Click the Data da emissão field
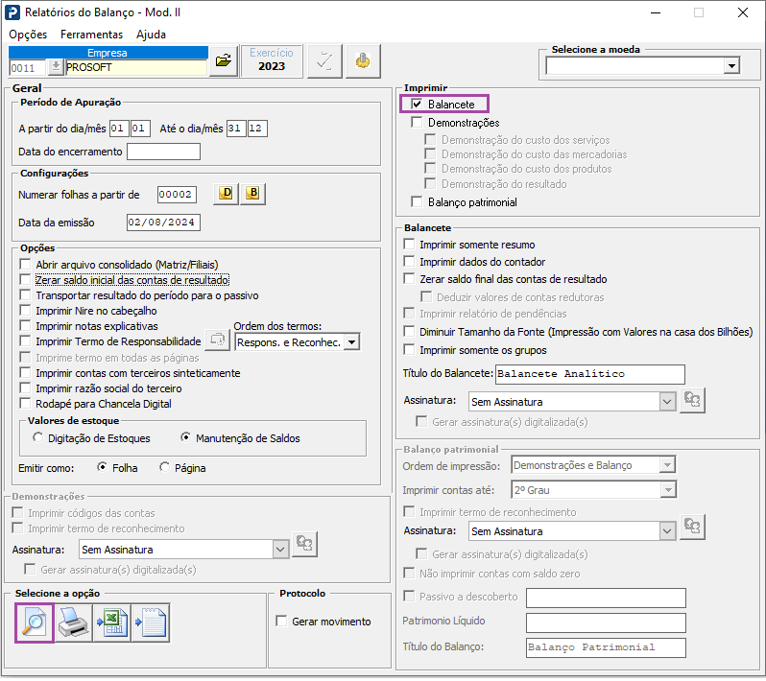 pos(163,223)
